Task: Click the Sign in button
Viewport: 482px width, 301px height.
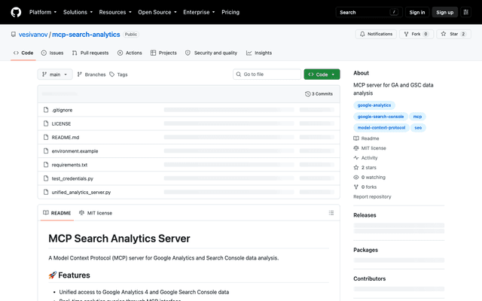Action: pyautogui.click(x=416, y=12)
